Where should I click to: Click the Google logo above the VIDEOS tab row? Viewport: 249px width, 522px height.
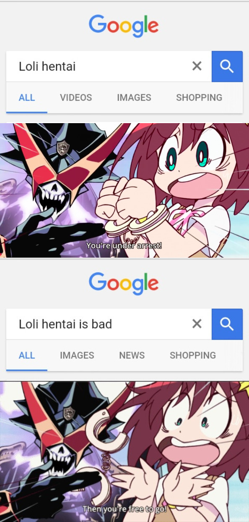coord(124,26)
